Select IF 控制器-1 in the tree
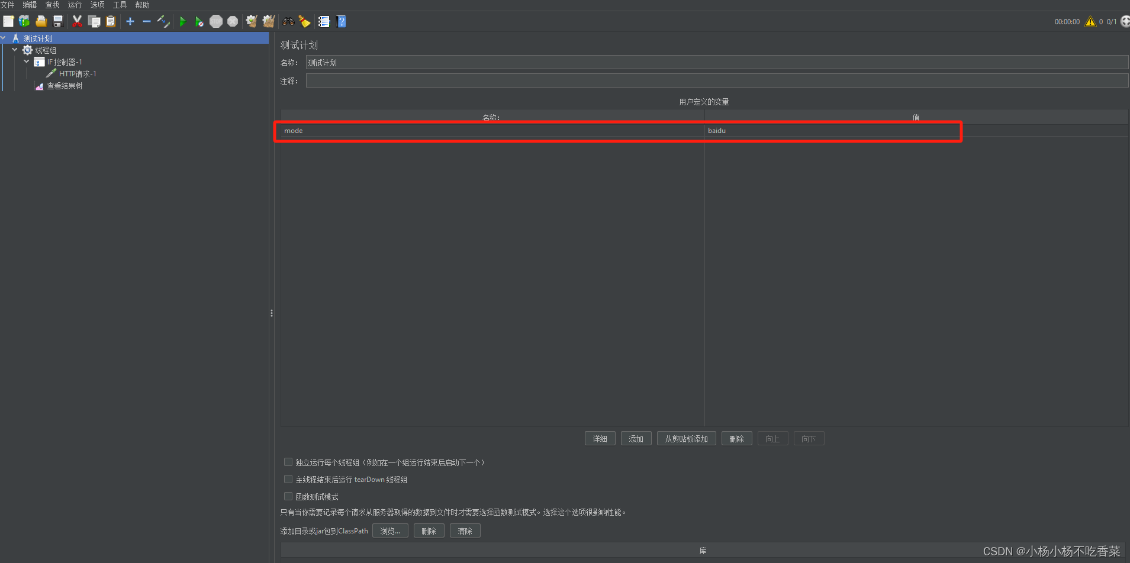 65,62
